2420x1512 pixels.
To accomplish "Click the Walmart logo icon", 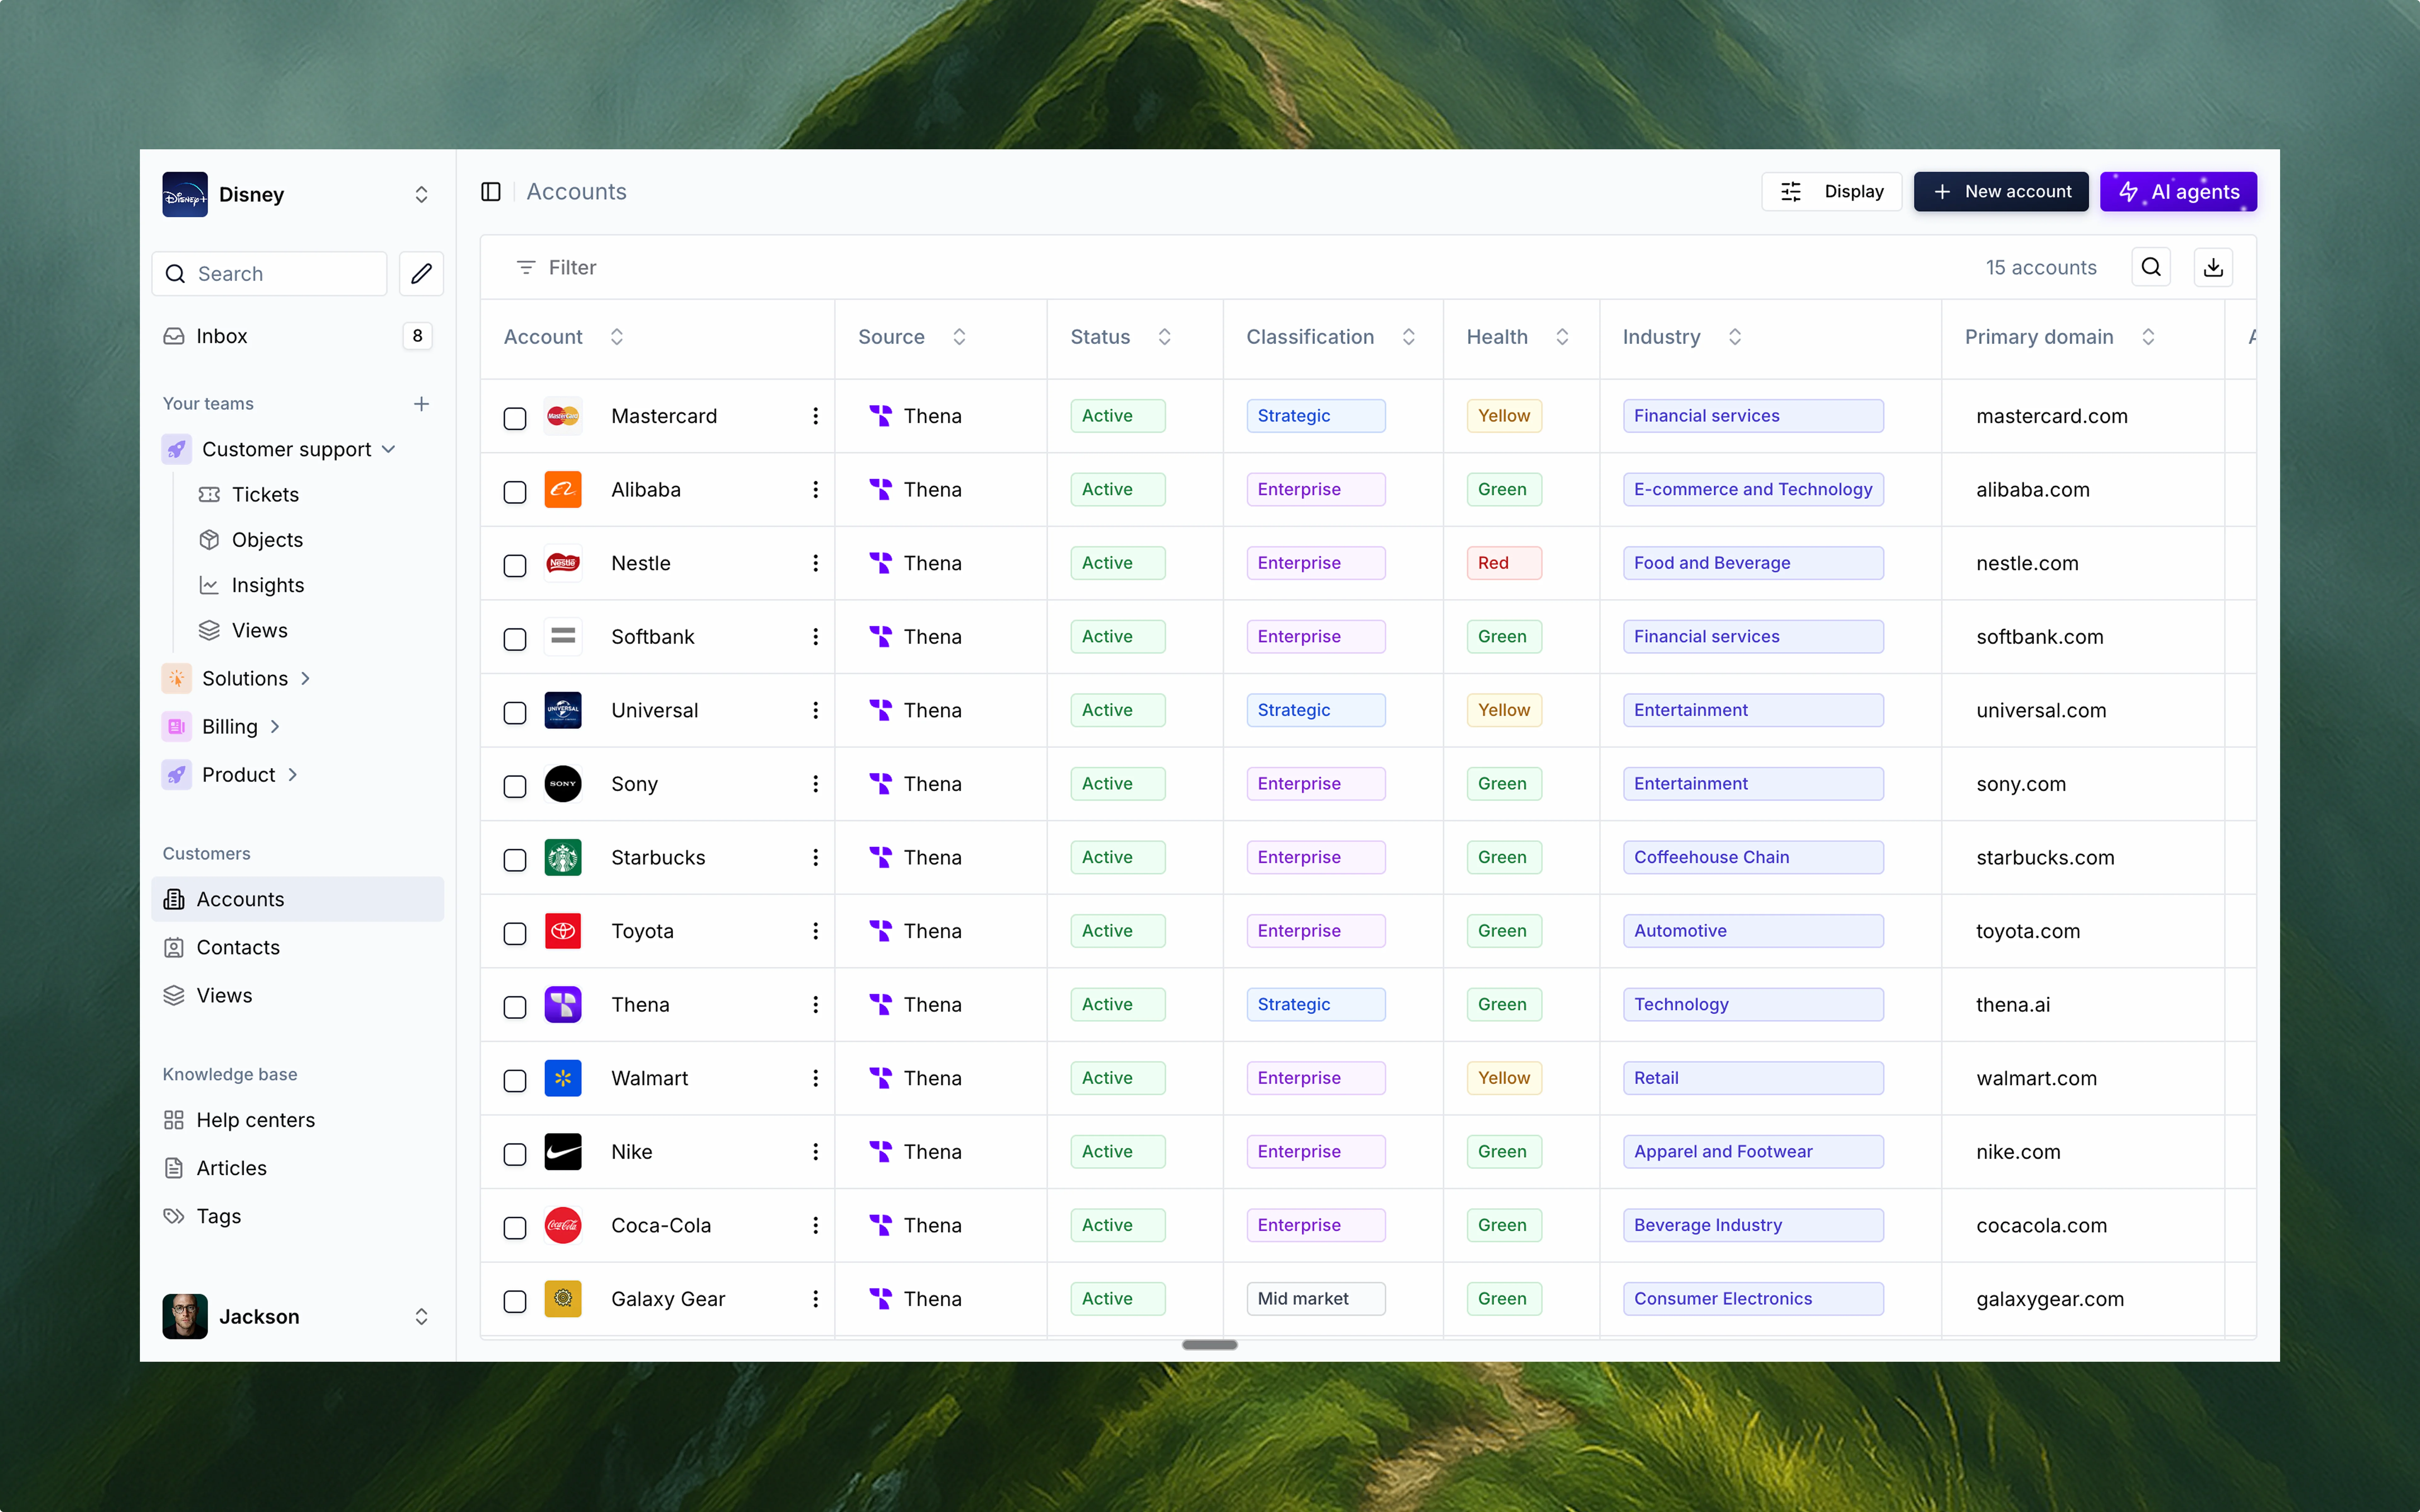I will click(x=563, y=1078).
